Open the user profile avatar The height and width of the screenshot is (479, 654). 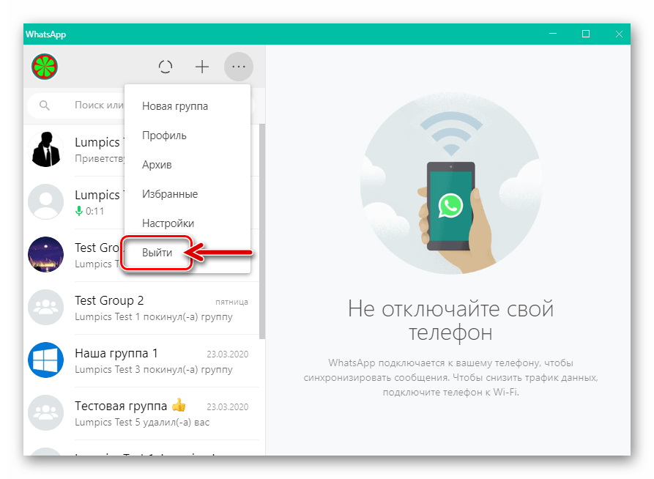tap(45, 67)
